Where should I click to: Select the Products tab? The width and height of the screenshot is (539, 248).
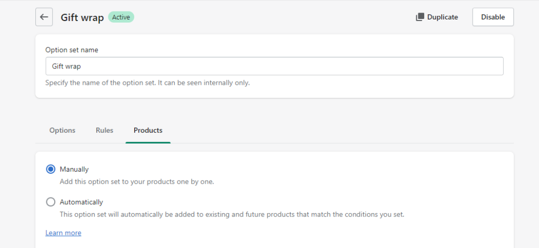tap(148, 131)
